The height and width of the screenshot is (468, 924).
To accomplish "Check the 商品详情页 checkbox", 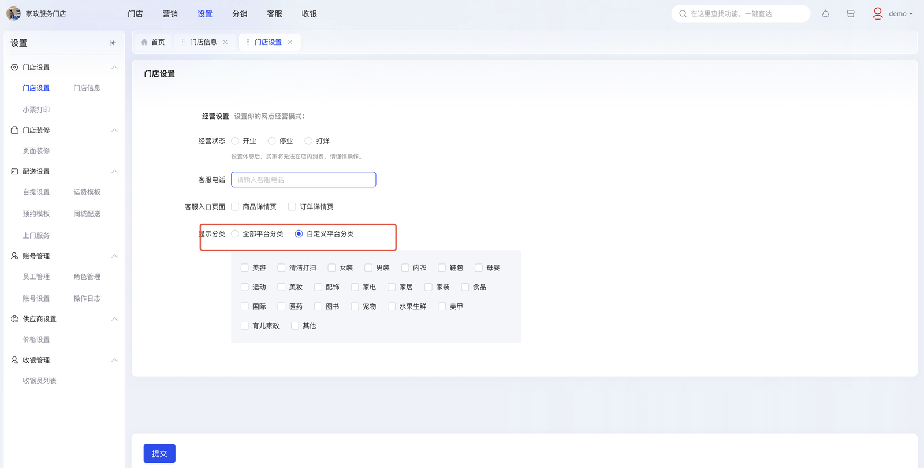I will click(235, 207).
